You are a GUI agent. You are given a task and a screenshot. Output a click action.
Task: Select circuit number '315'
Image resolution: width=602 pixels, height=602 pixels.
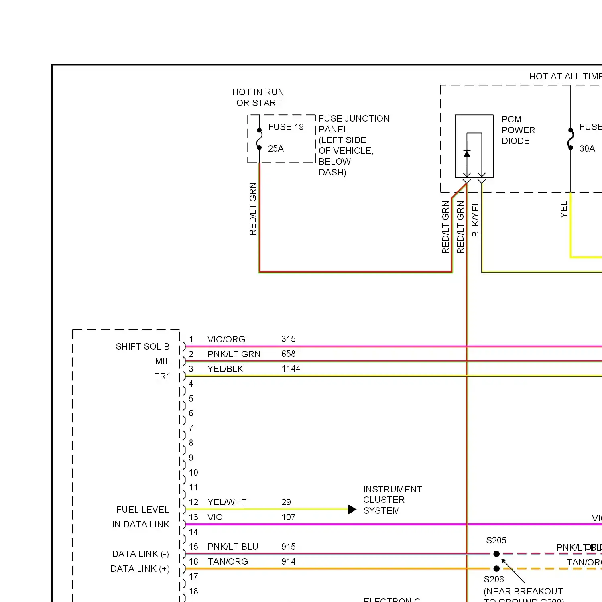pyautogui.click(x=289, y=339)
